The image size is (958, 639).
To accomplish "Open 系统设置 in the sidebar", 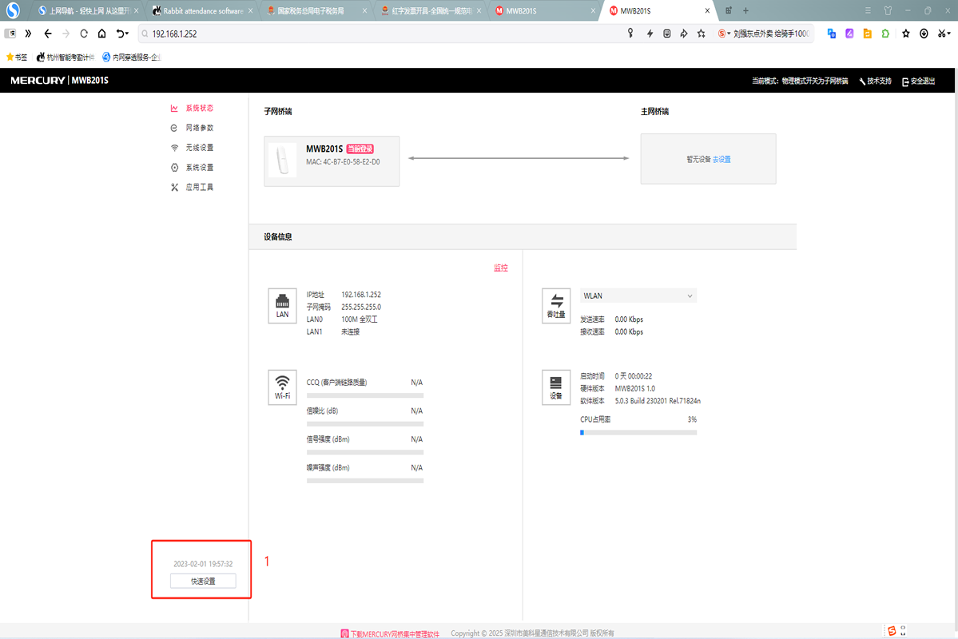I will pyautogui.click(x=192, y=168).
